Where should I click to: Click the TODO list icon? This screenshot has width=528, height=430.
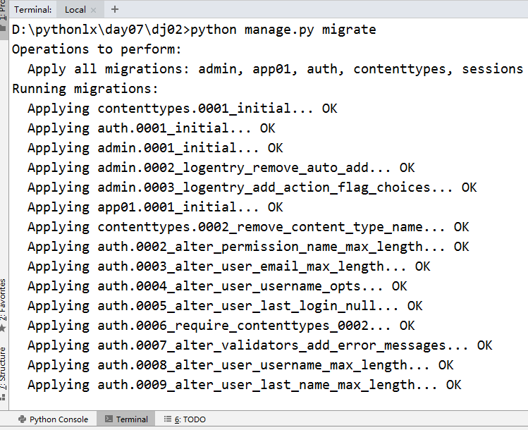(167, 419)
